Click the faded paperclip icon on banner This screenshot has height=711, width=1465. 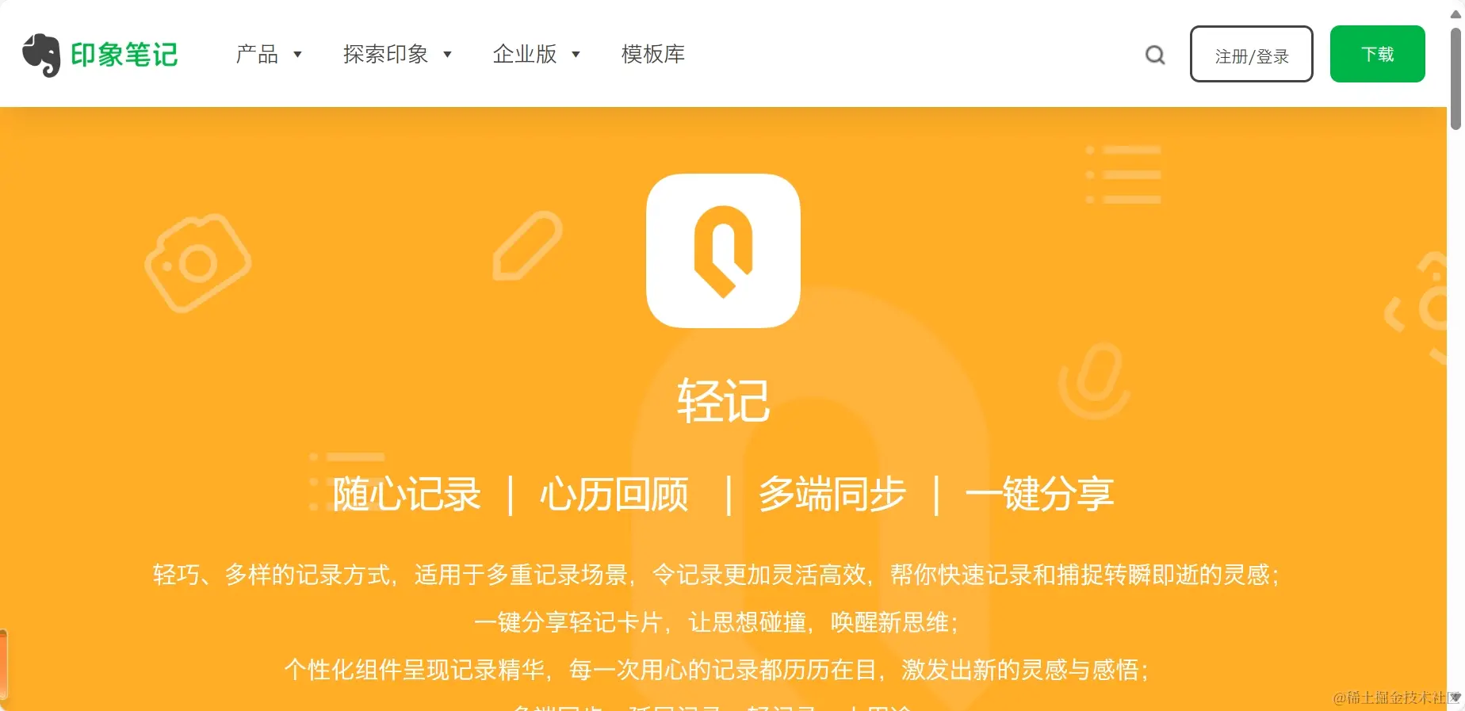[x=1095, y=380]
